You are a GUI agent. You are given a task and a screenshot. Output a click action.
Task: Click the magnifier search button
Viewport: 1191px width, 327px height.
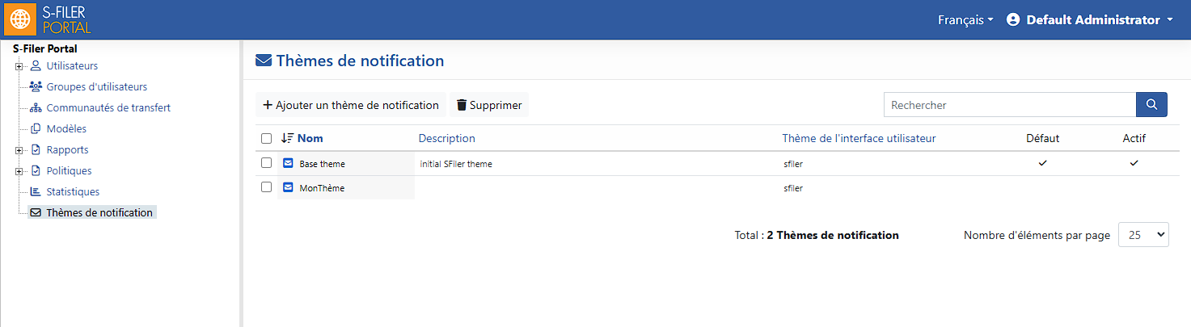click(x=1152, y=105)
